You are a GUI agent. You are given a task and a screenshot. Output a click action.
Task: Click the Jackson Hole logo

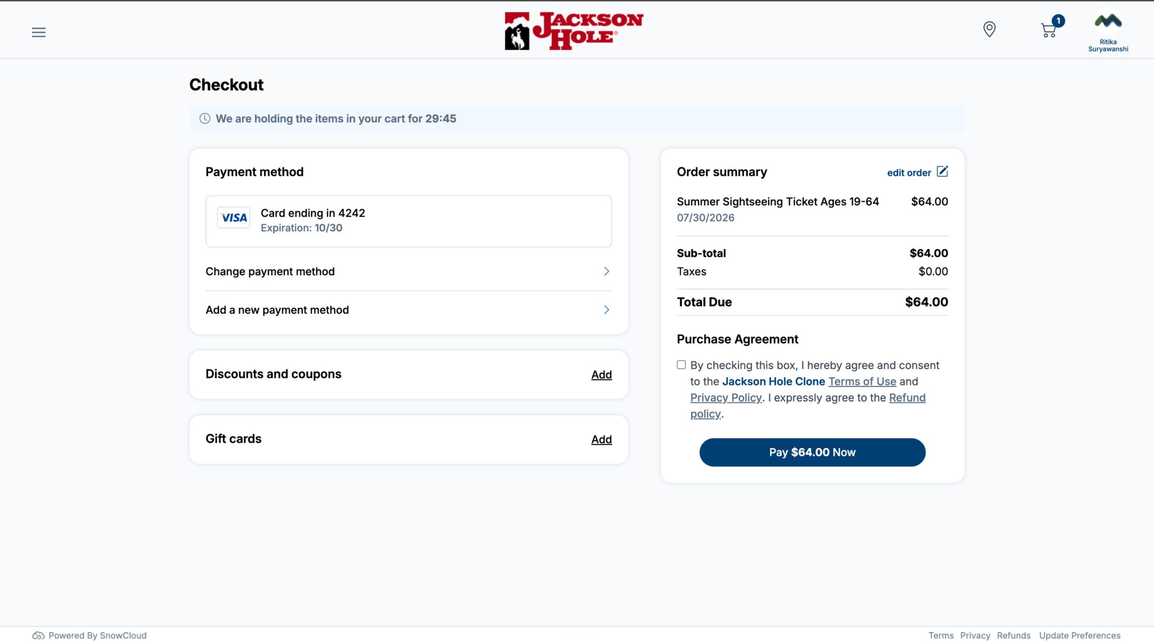[574, 31]
